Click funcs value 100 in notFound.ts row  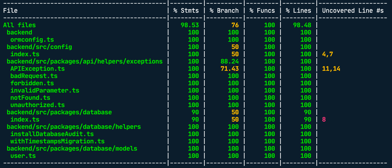click(270, 98)
